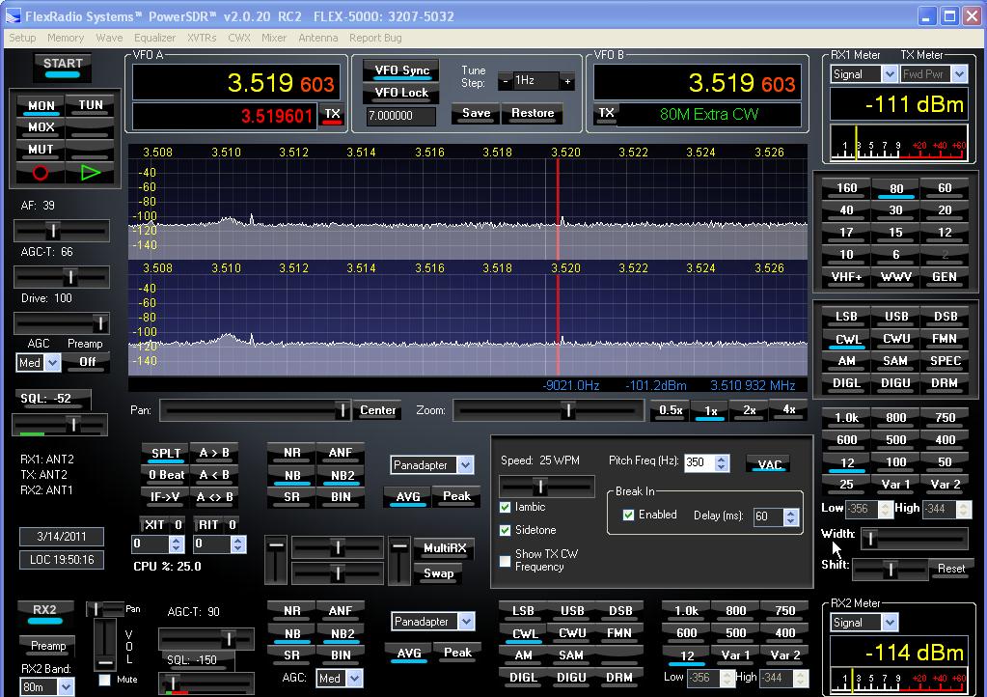Activate the TUN tune function
This screenshot has width=987, height=697.
point(92,105)
